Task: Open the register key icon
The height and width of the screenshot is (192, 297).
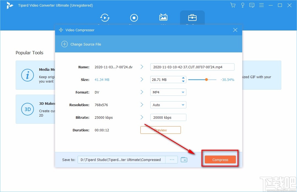Action: click(x=242, y=5)
